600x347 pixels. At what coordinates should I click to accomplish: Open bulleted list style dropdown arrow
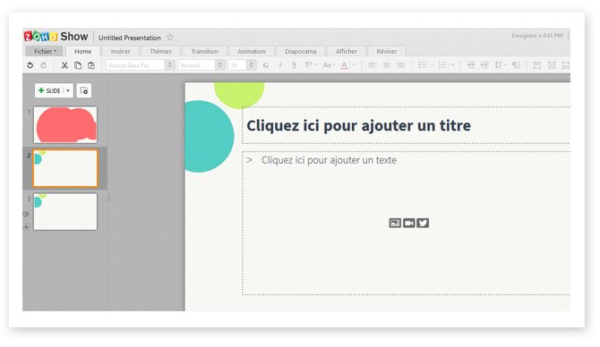[x=432, y=65]
